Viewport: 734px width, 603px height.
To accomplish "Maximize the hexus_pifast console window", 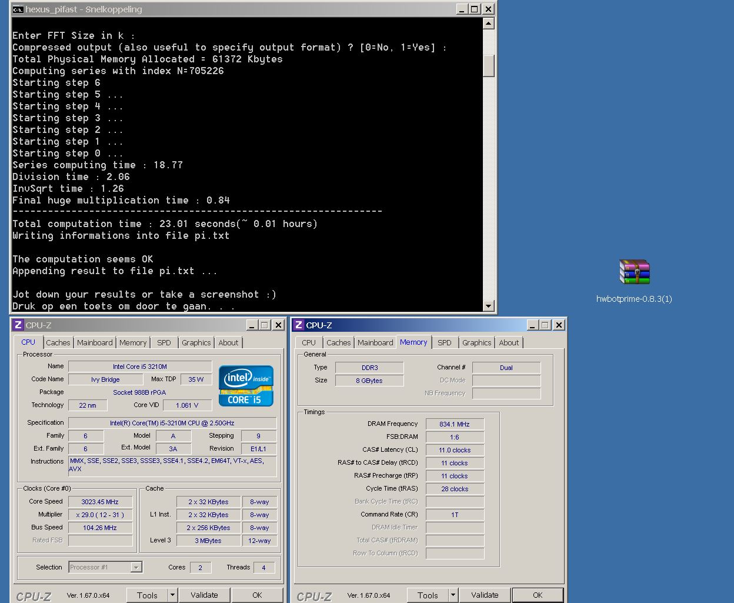I will click(474, 9).
